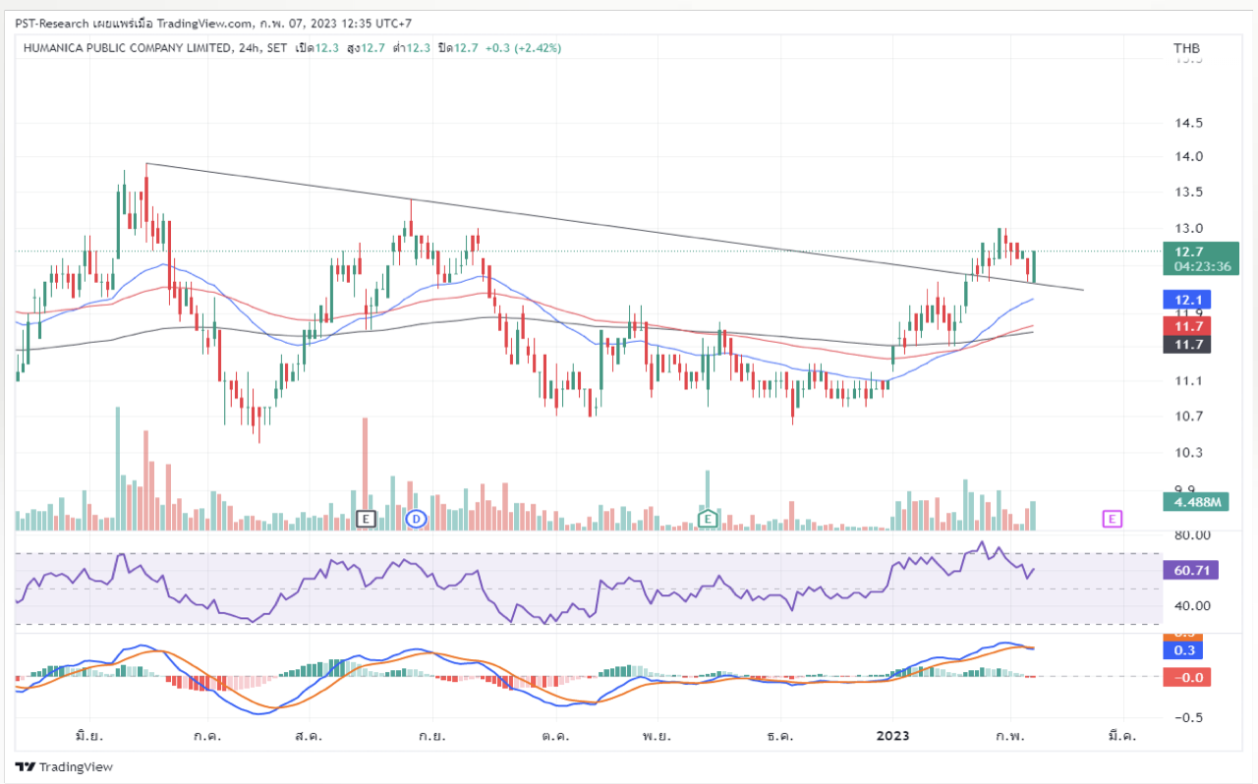Click the -0.5 MACD axis label
The width and height of the screenshot is (1258, 784).
pos(1189,717)
